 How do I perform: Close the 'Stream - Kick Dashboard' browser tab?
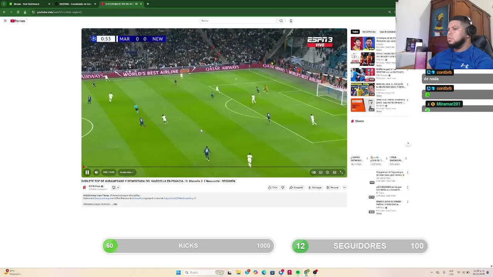(49, 4)
